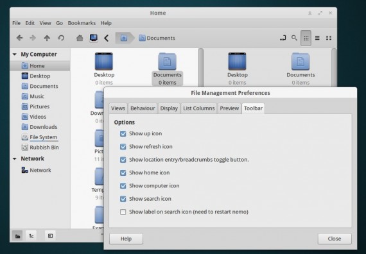Switch to icon view in toolbar
The image size is (366, 254).
point(306,38)
